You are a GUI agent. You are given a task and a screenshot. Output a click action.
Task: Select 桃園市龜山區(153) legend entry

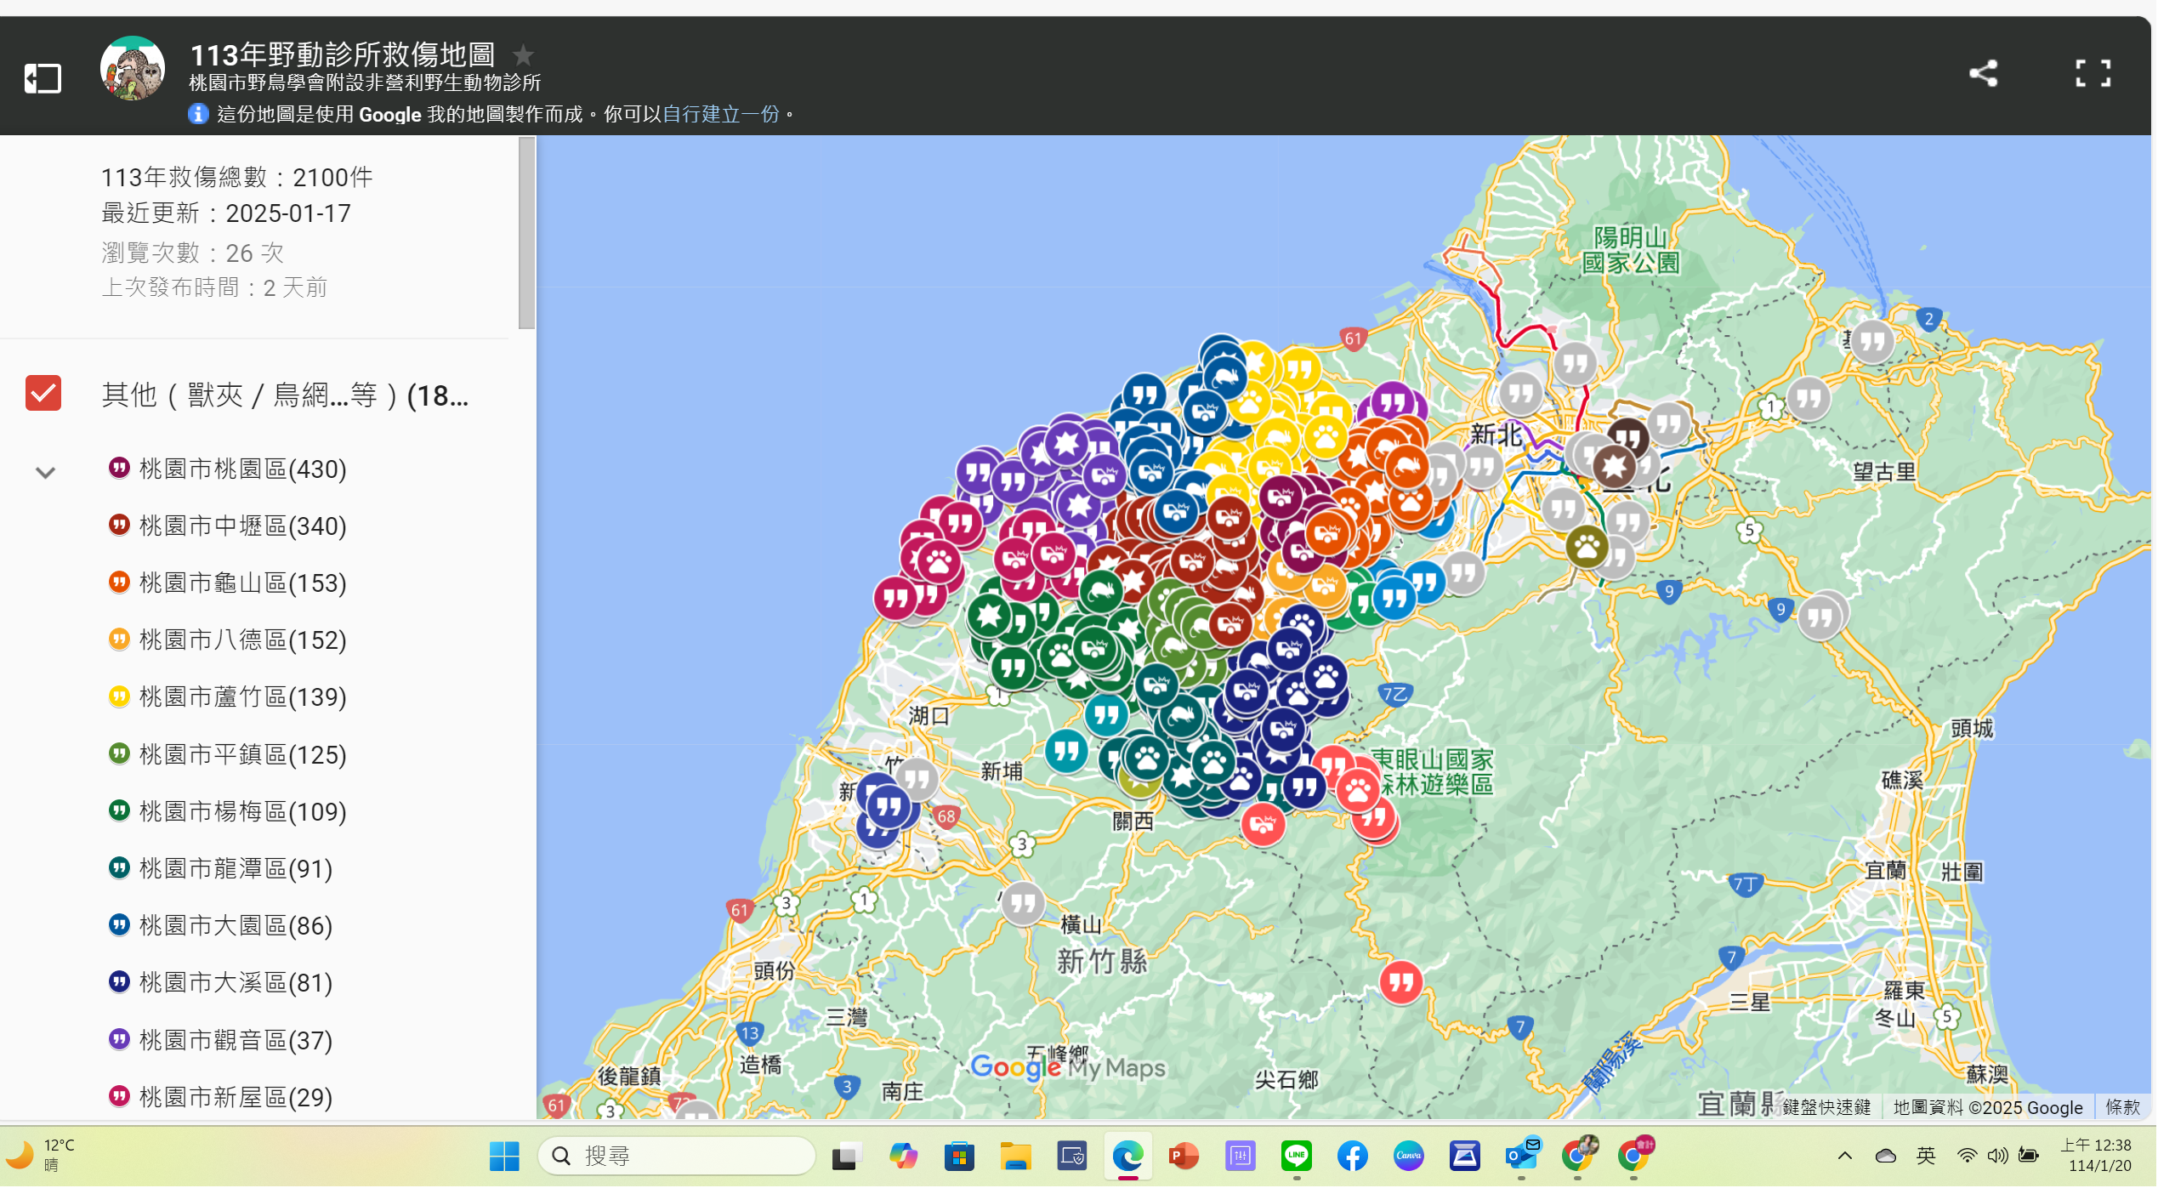click(x=242, y=583)
